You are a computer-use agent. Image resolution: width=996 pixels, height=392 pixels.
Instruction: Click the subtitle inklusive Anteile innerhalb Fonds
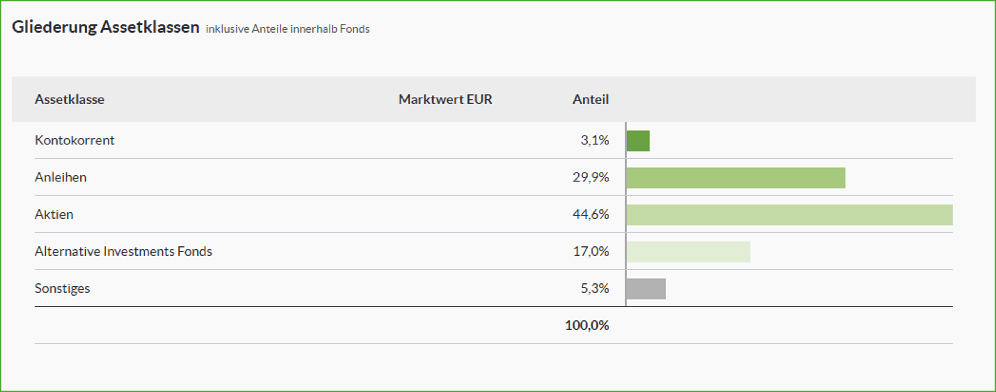(287, 29)
